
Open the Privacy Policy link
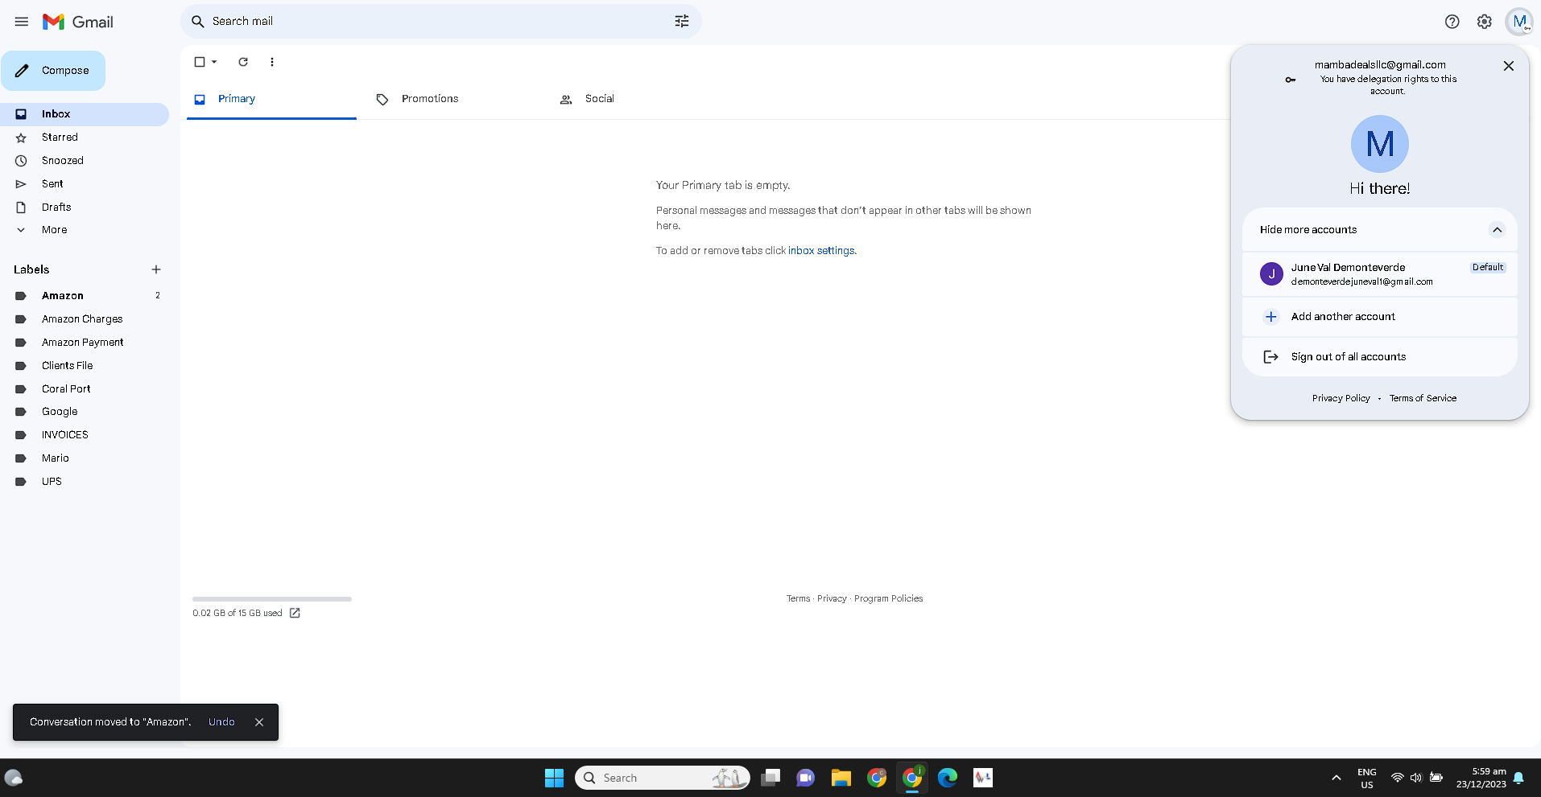tap(1341, 398)
